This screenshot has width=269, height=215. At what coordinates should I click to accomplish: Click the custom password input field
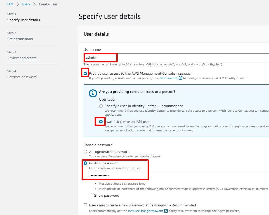(178, 175)
